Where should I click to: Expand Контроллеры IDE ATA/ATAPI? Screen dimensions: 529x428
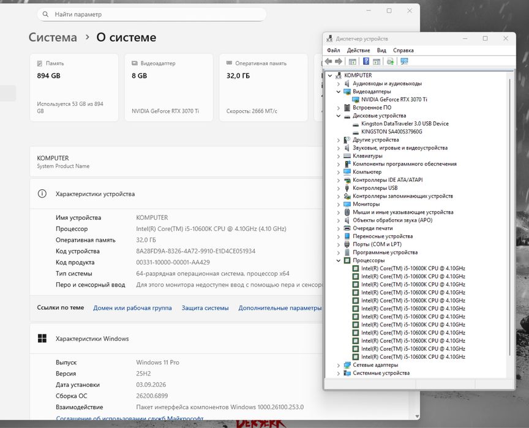[x=339, y=180]
